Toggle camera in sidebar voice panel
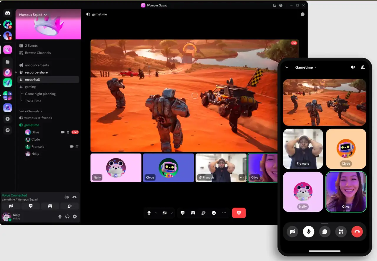Viewport: 377px width, 261px height. 11,206
